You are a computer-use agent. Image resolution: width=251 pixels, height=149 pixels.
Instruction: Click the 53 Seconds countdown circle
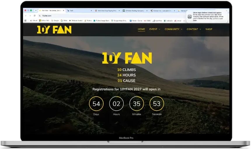157,104
